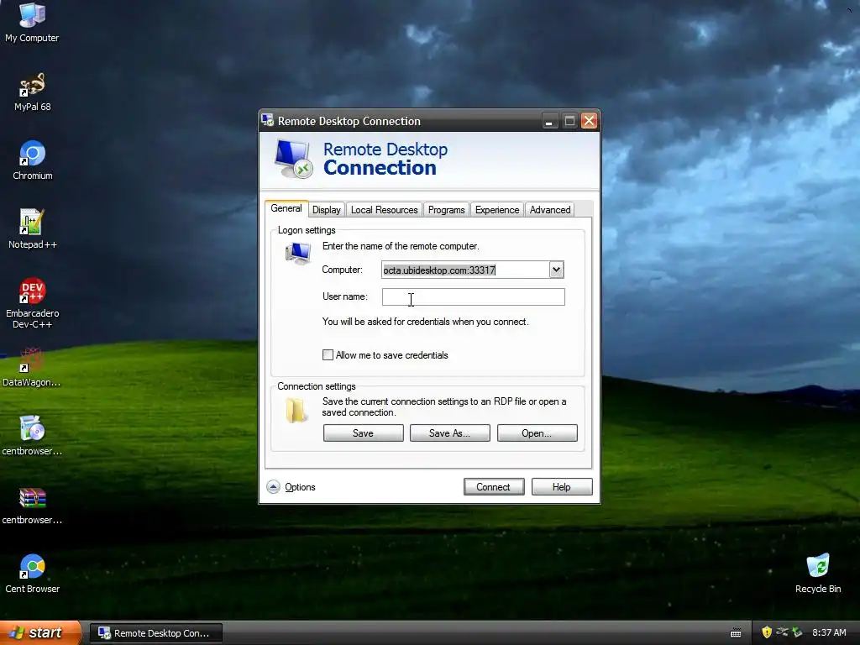The width and height of the screenshot is (860, 645).
Task: Click the Save As... button
Action: click(450, 433)
